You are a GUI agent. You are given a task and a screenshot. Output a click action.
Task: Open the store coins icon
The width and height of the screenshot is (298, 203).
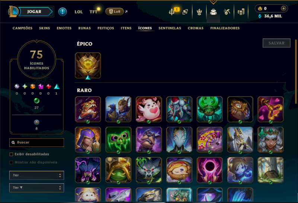coord(241,12)
